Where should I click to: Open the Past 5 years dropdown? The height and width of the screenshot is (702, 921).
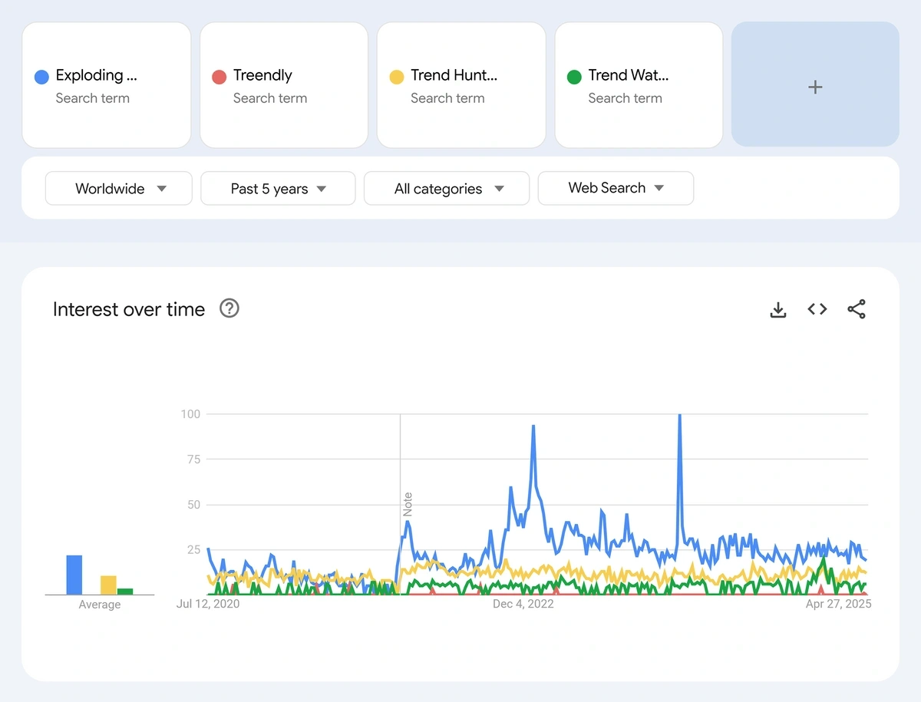pos(278,189)
